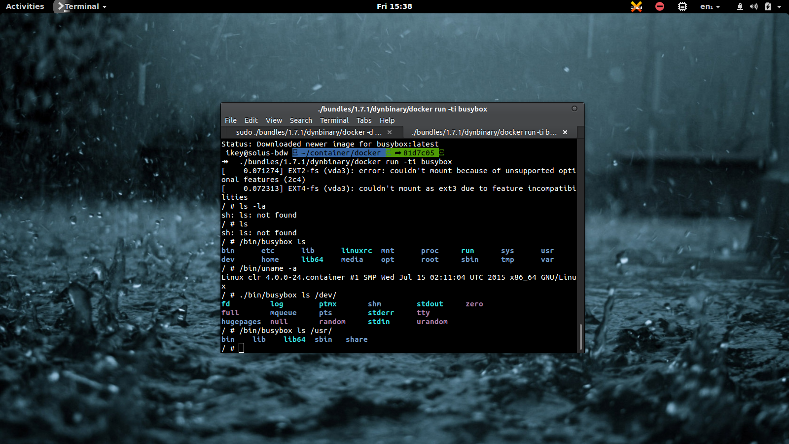The image size is (789, 444).
Task: Open the en keyboard layout dropdown
Action: 710,6
